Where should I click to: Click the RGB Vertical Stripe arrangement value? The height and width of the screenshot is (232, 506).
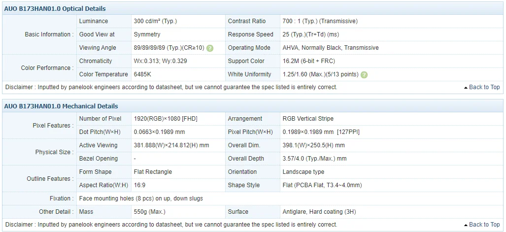(308, 119)
